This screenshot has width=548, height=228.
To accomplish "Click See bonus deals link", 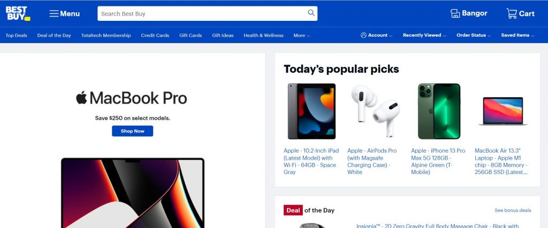I will point(513,210).
